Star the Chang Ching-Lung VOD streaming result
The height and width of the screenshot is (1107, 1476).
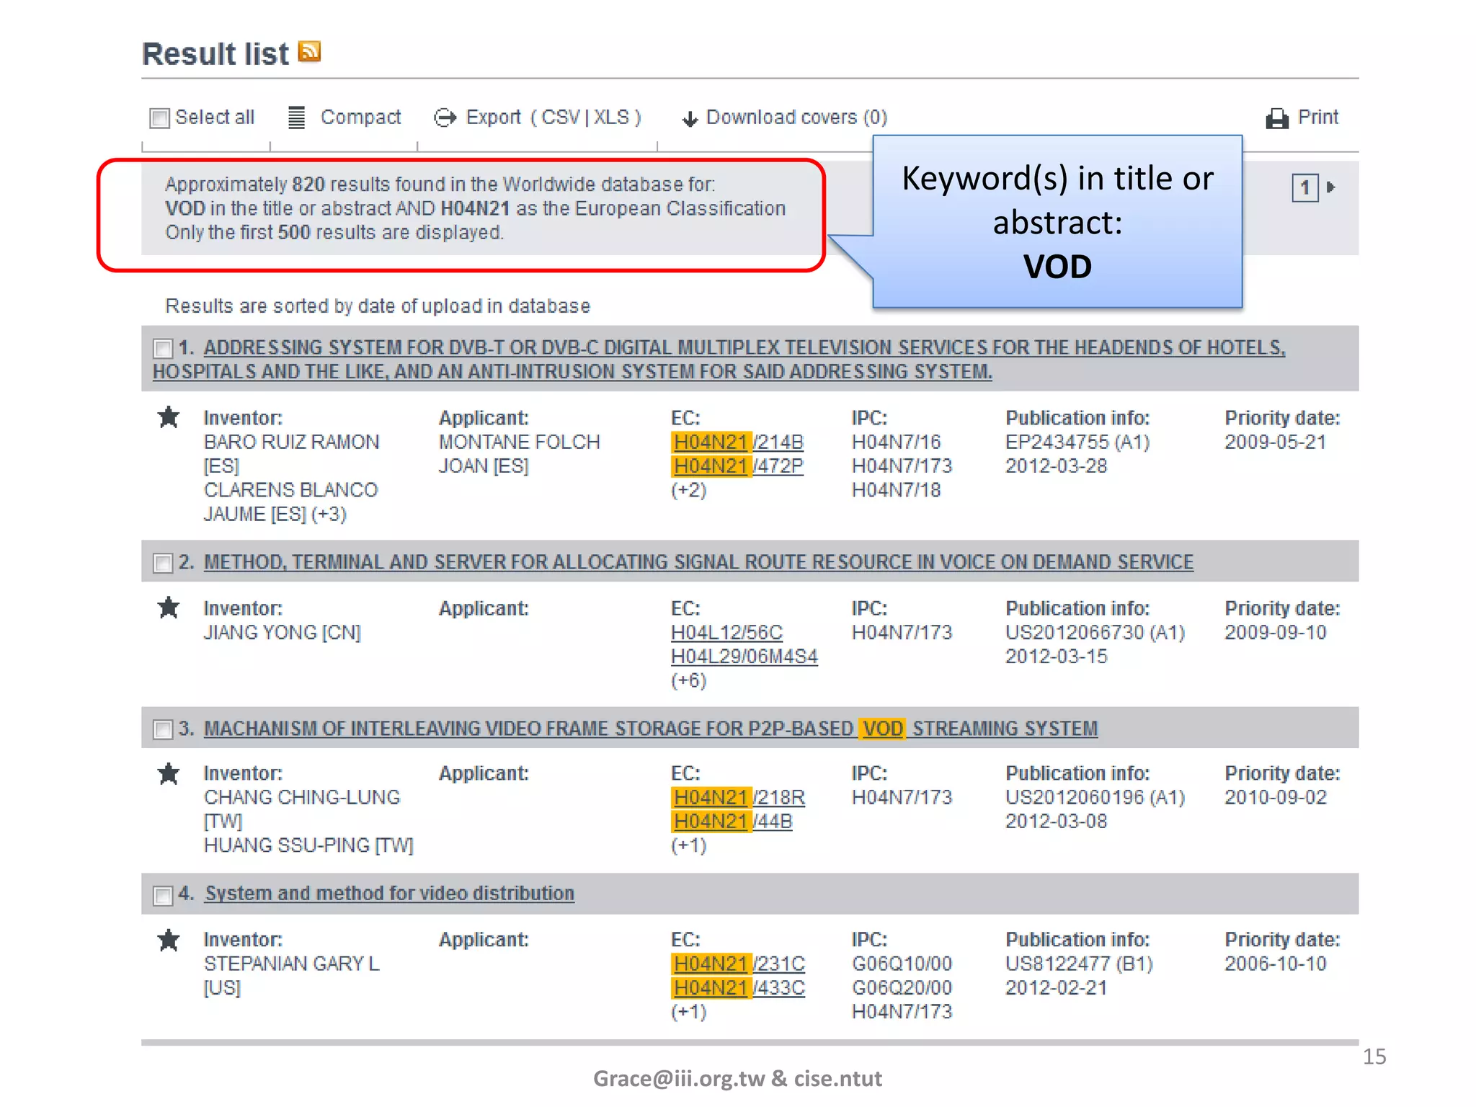click(169, 773)
